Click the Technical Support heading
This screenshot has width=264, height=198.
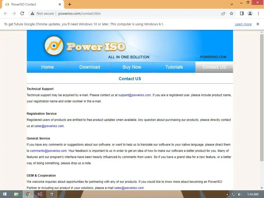click(40, 89)
